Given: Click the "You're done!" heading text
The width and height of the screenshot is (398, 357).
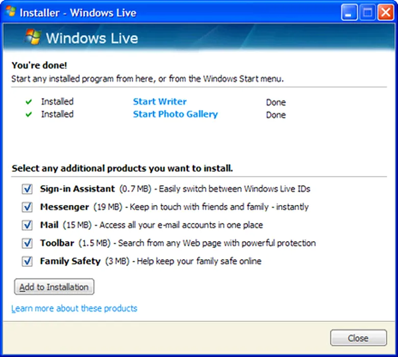Looking at the screenshot, I should coord(39,65).
